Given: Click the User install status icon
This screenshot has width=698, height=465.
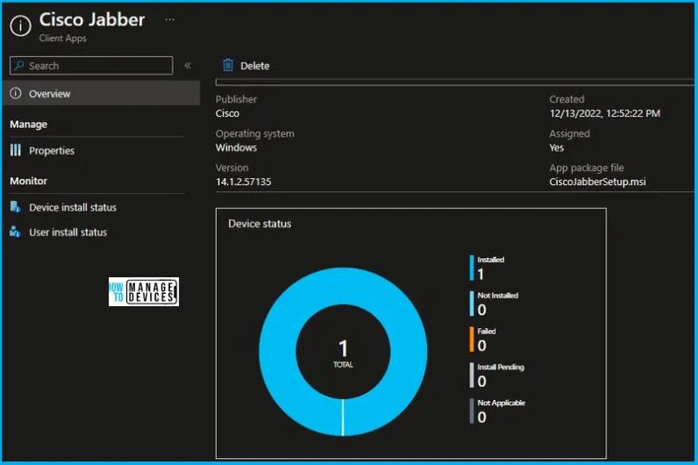Looking at the screenshot, I should pos(15,232).
